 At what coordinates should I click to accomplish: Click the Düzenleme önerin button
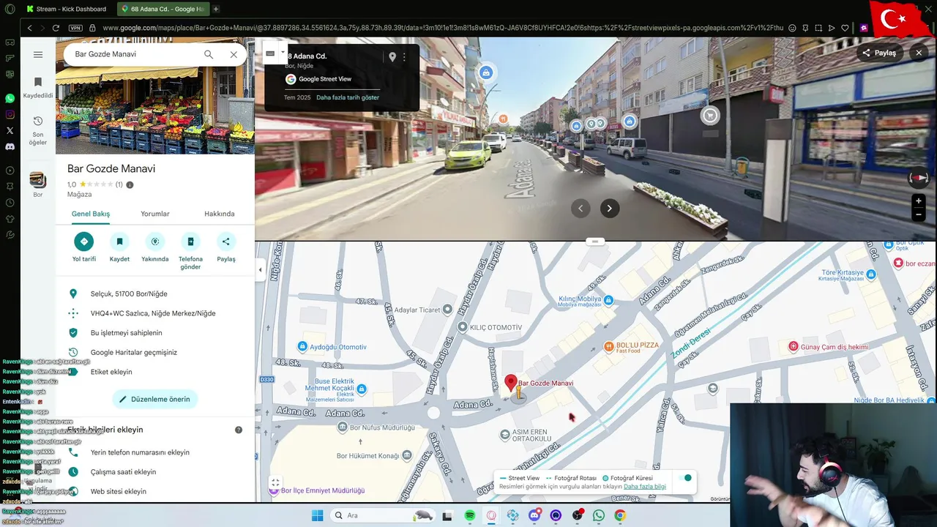point(155,399)
